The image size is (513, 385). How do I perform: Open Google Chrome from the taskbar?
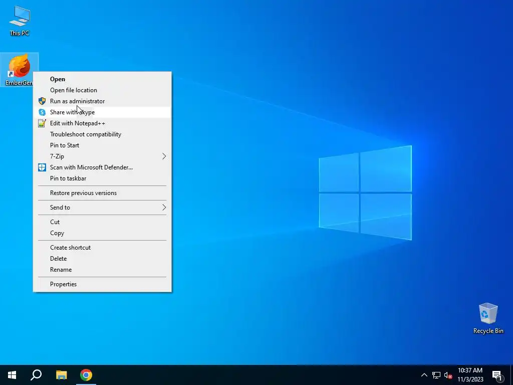click(x=86, y=375)
